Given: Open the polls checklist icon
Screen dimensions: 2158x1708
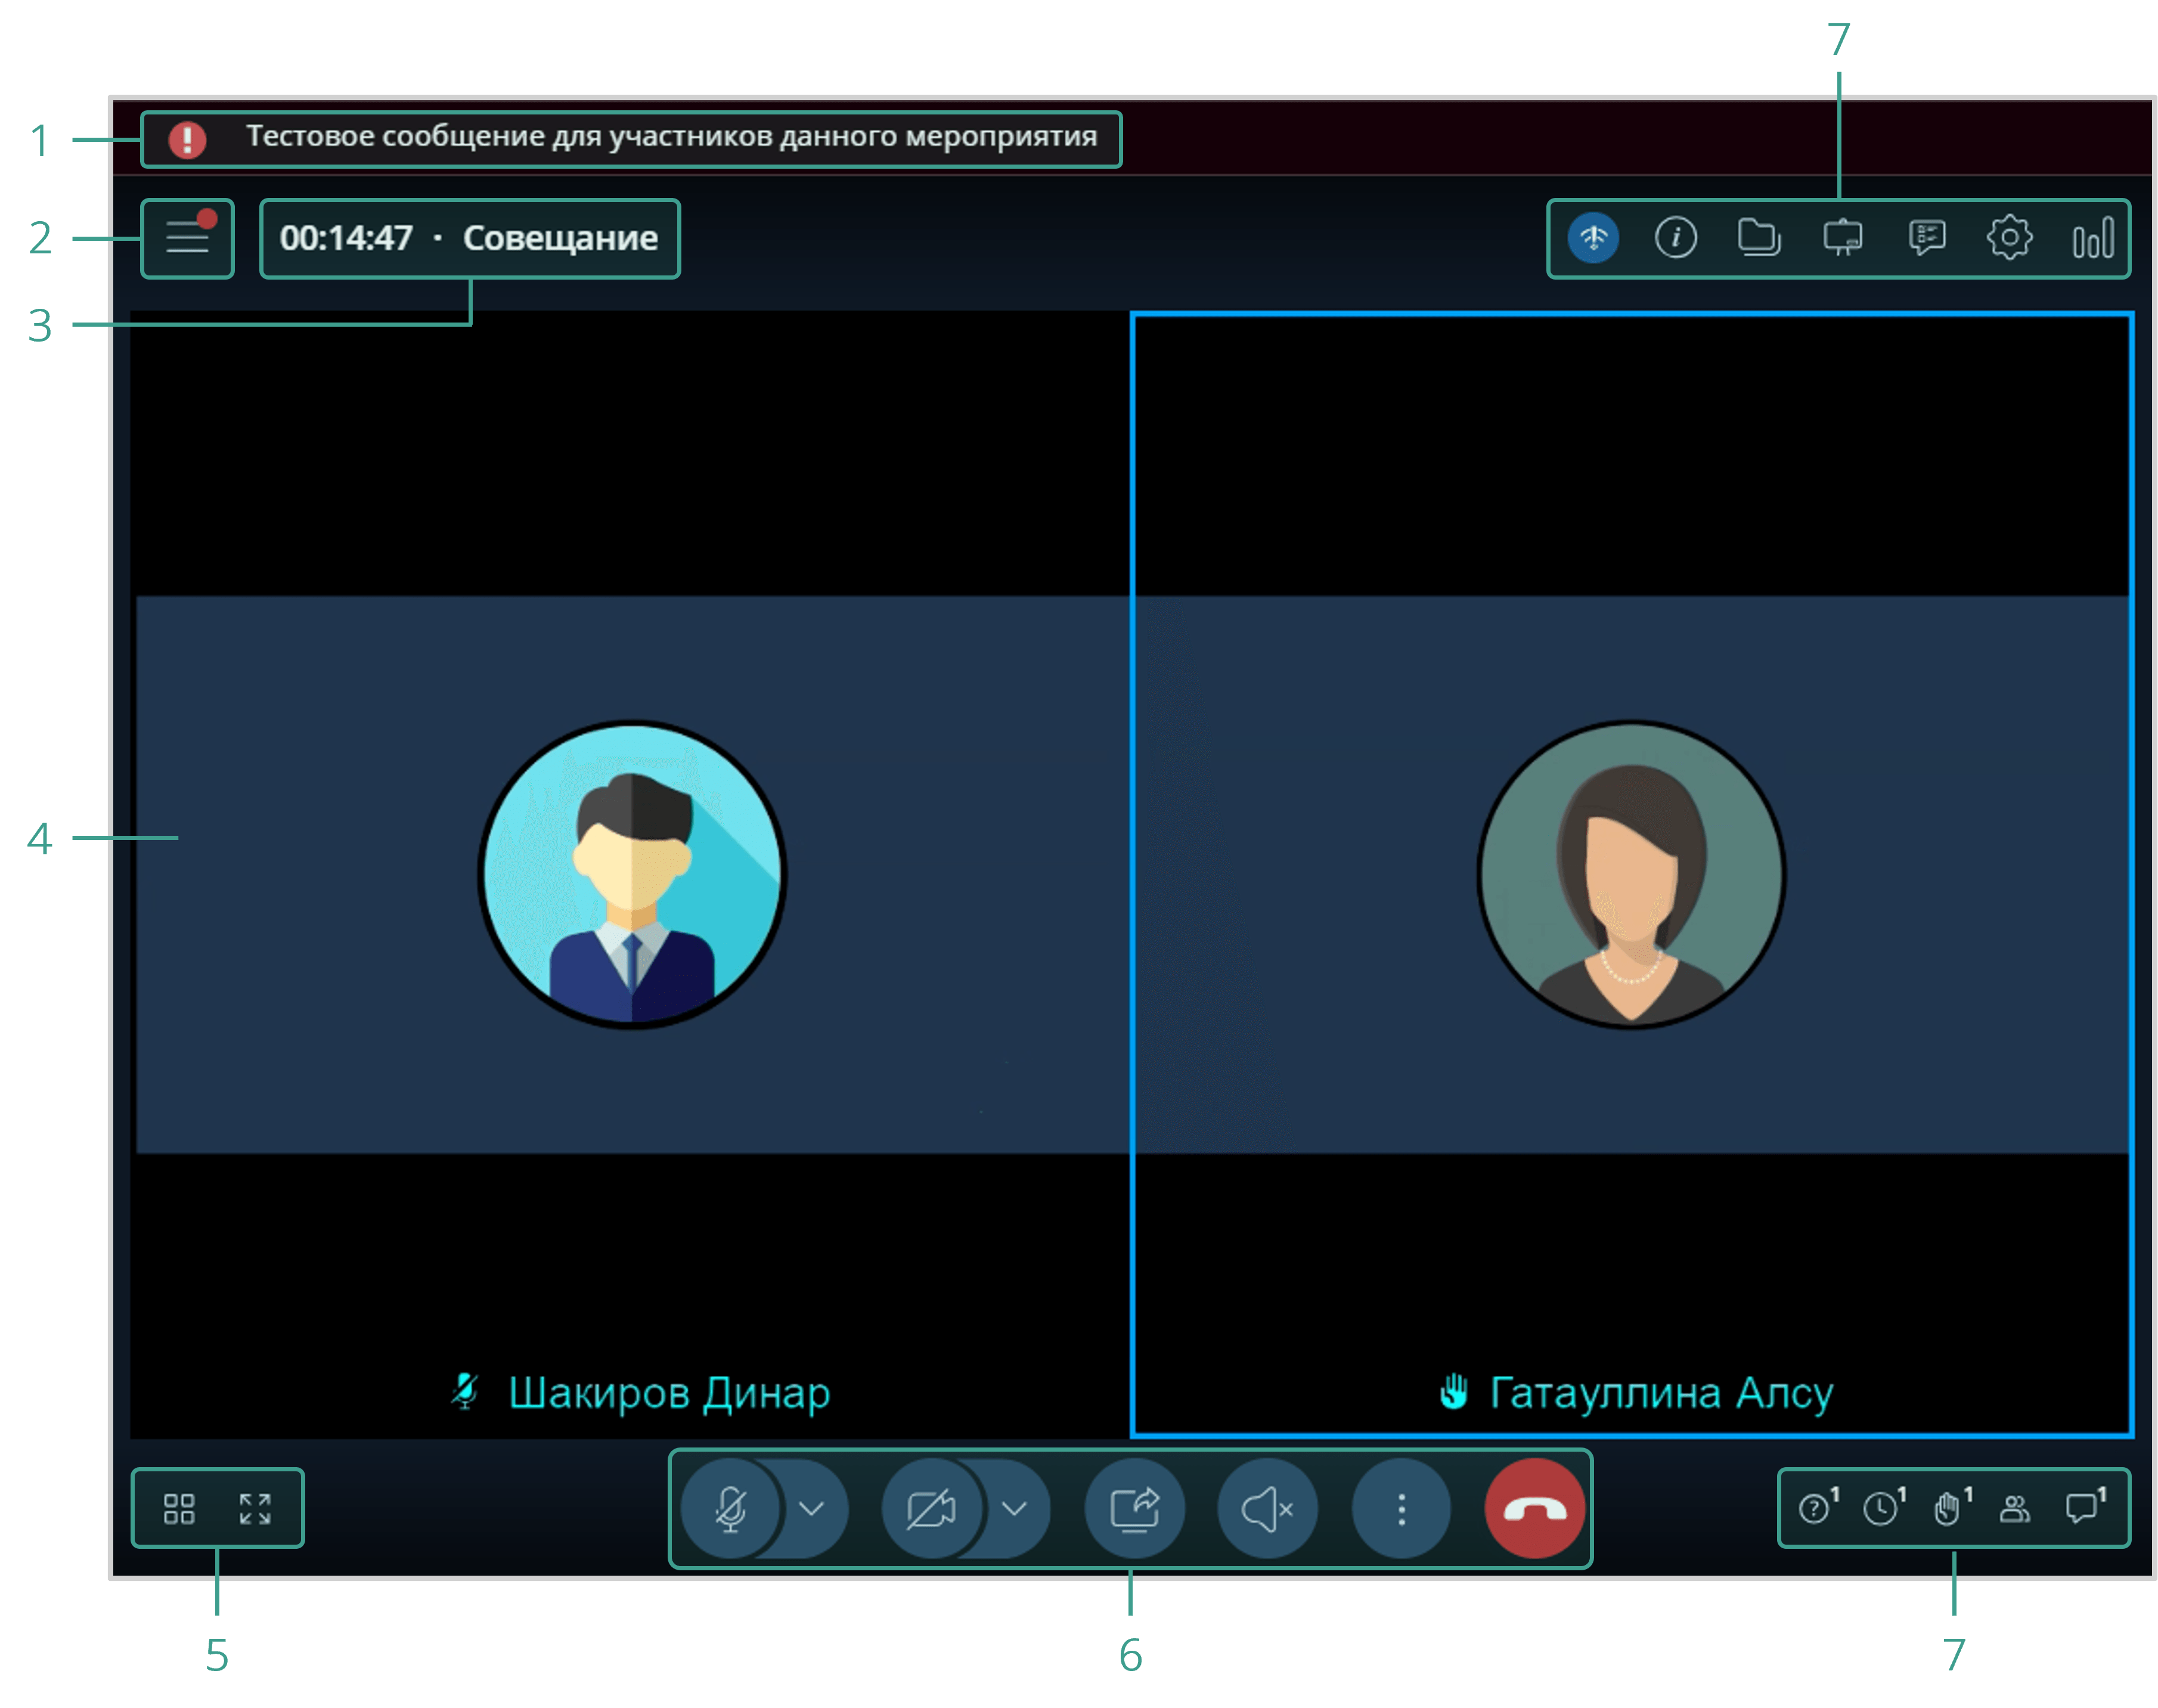Looking at the screenshot, I should click(1926, 238).
